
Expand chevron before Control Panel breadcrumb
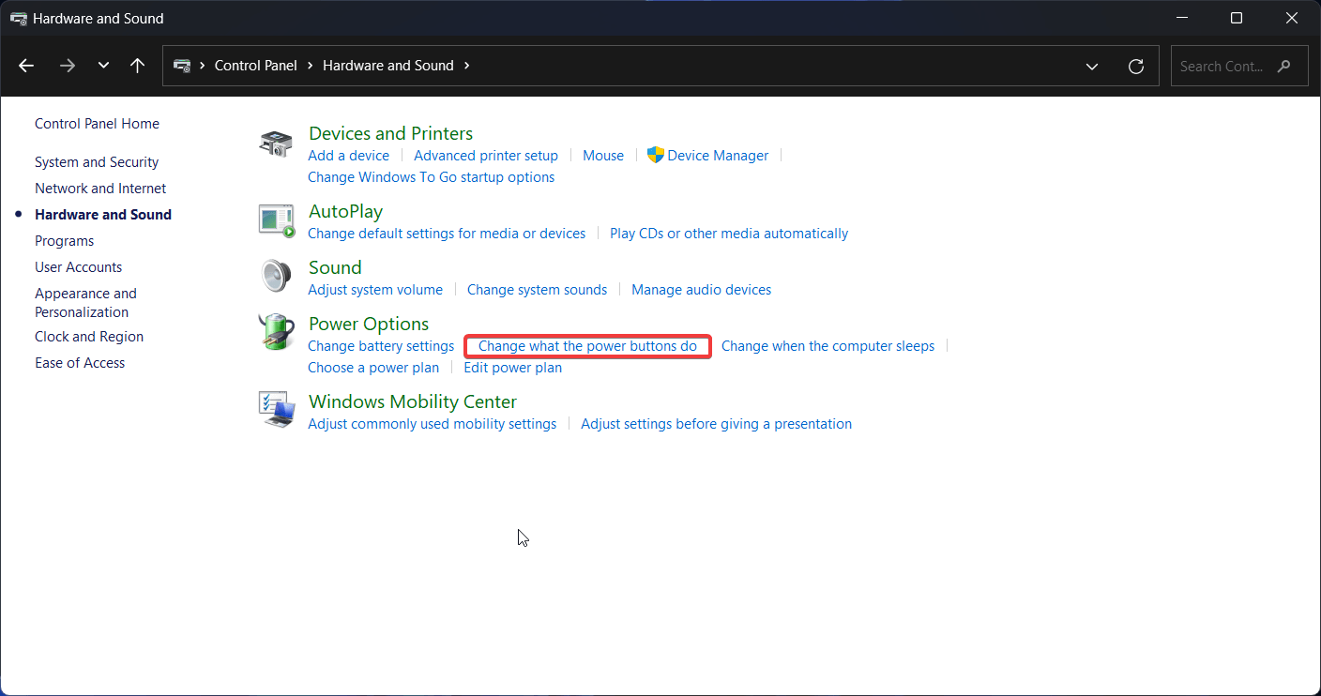coord(203,66)
